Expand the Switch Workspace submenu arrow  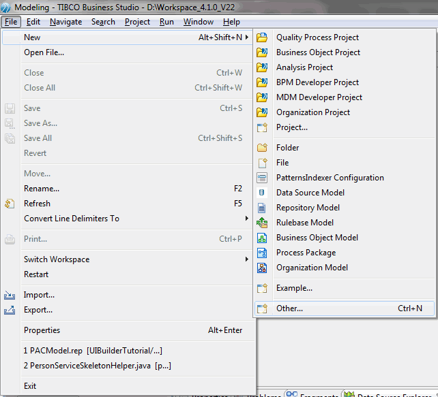247,259
